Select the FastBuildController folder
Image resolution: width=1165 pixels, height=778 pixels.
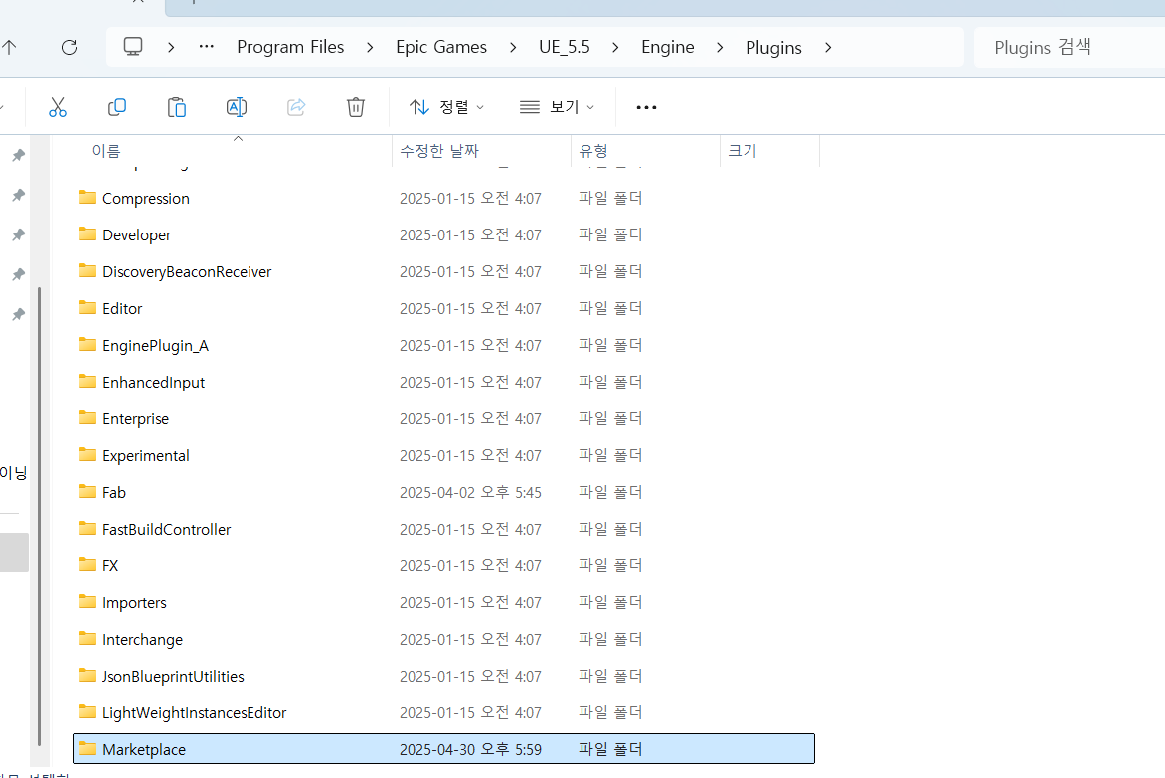click(x=166, y=530)
